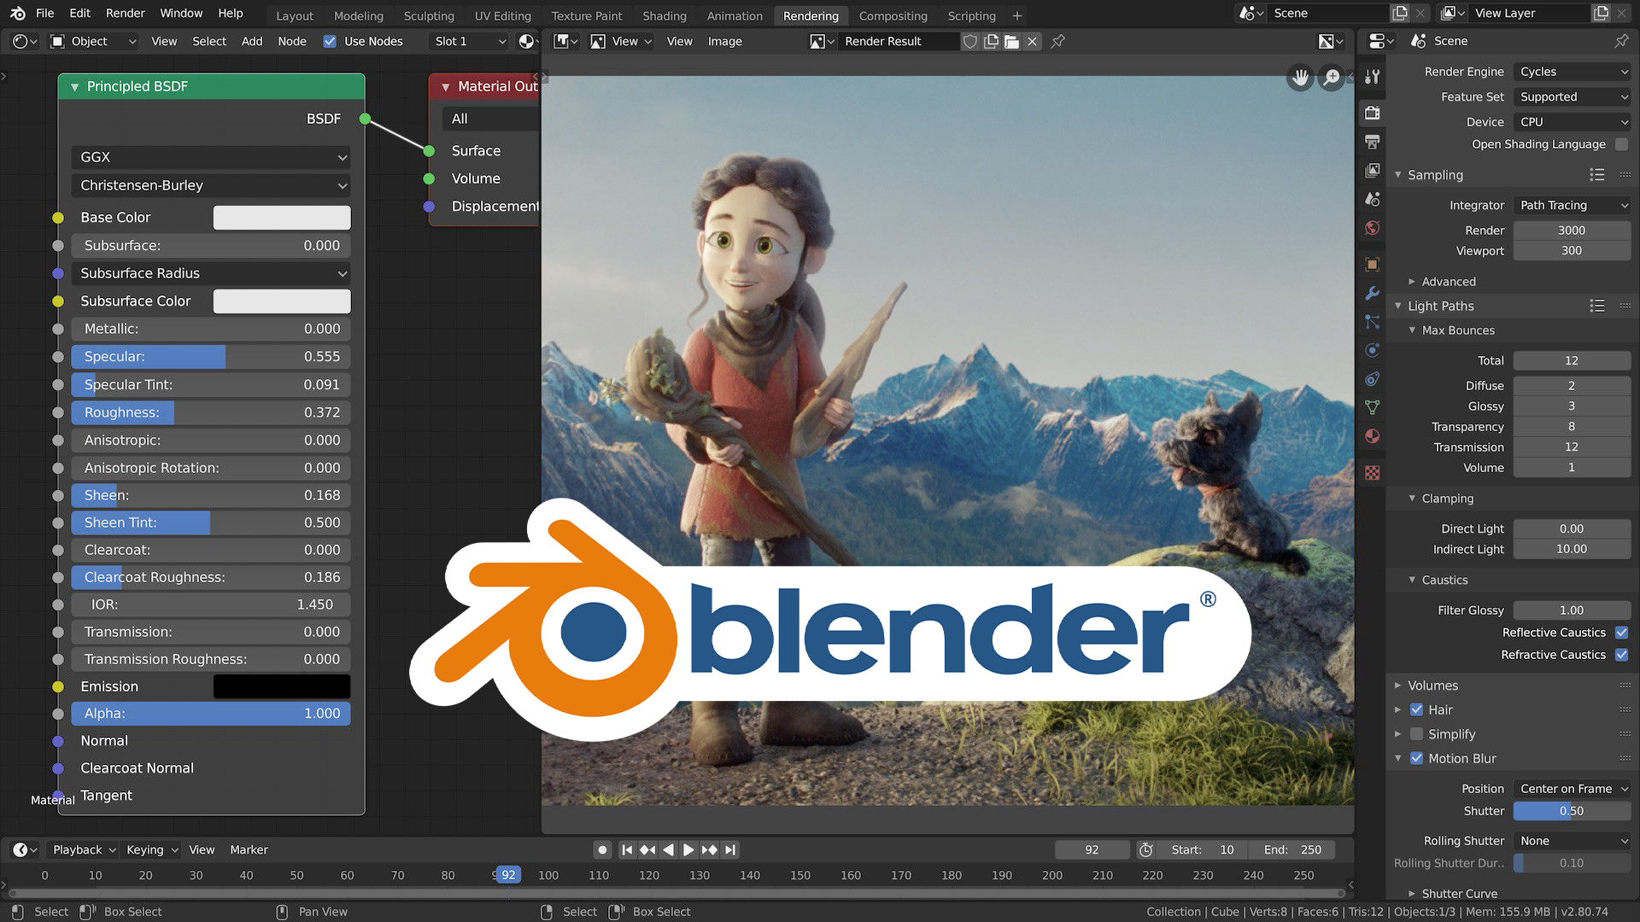This screenshot has height=922, width=1640.
Task: Click the Play Animation button
Action: point(688,849)
